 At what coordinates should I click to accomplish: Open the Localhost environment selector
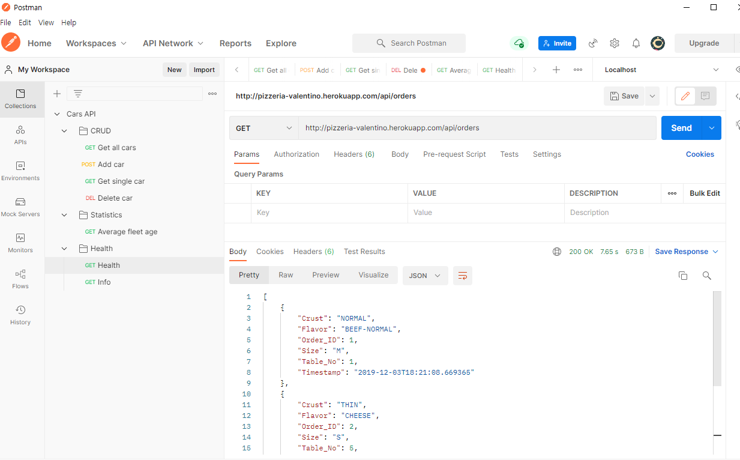[661, 70]
